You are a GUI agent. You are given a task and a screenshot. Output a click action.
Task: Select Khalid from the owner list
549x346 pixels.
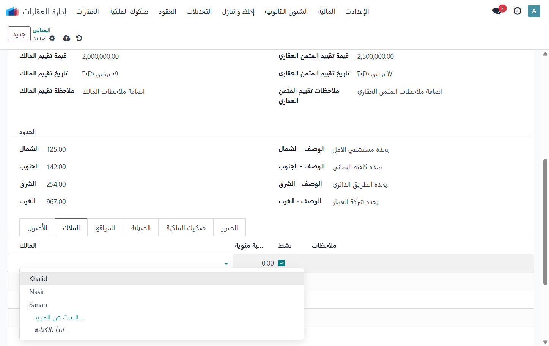click(x=162, y=278)
